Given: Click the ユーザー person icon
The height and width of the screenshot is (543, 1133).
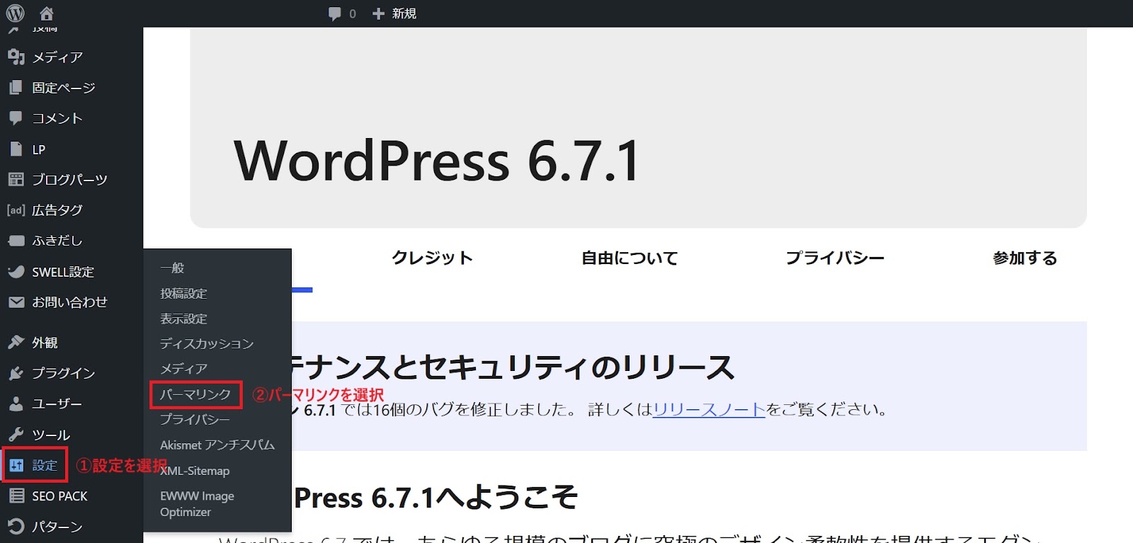Looking at the screenshot, I should pos(16,404).
